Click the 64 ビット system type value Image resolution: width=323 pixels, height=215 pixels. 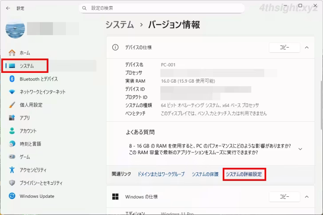click(x=210, y=105)
